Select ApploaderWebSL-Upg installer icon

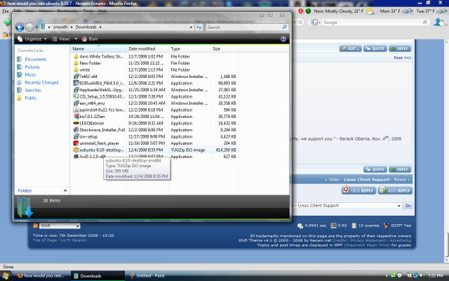coord(76,90)
